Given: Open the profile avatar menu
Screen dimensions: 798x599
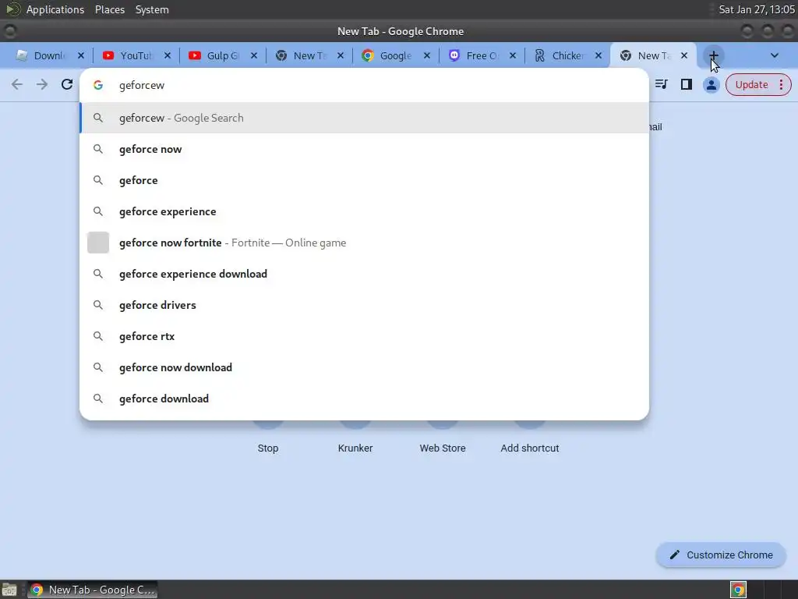Looking at the screenshot, I should tap(711, 84).
